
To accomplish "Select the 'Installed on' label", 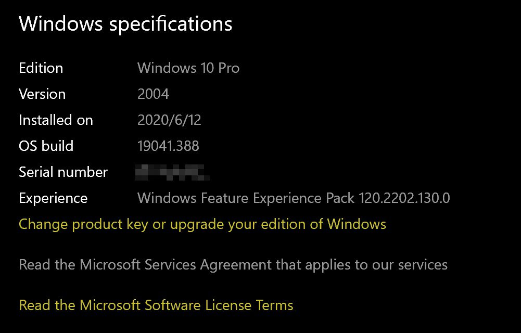I will coord(56,120).
